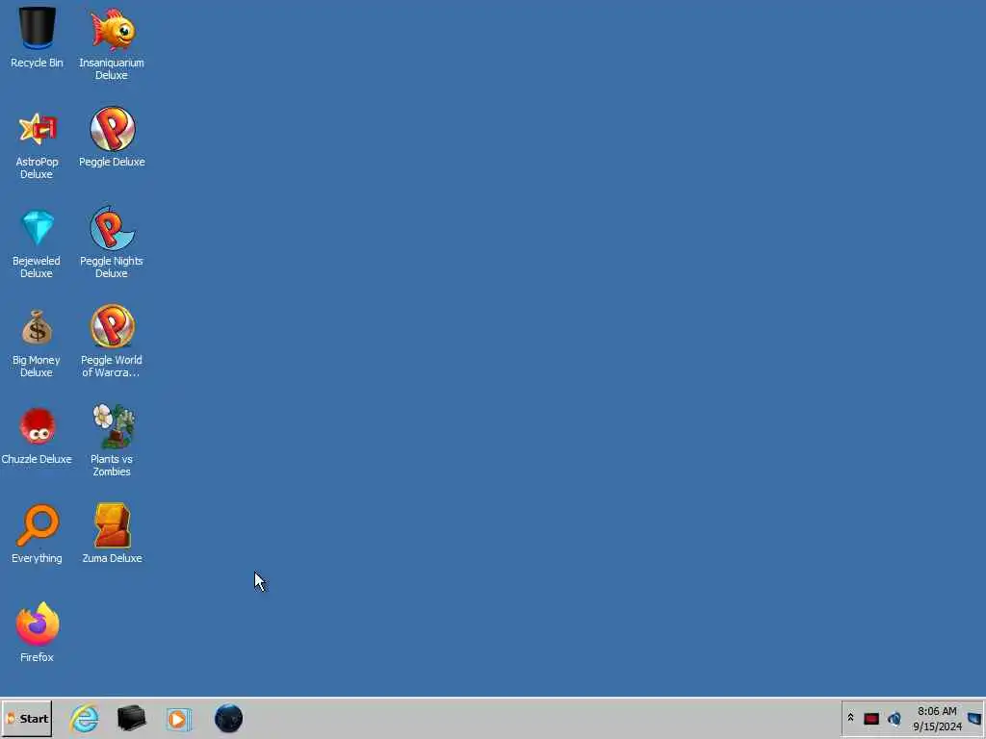Show hidden system tray icons
Viewport: 986px width, 739px height.
pos(851,718)
